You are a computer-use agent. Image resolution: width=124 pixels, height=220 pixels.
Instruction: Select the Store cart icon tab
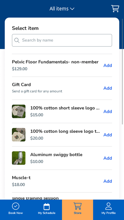[77, 206]
